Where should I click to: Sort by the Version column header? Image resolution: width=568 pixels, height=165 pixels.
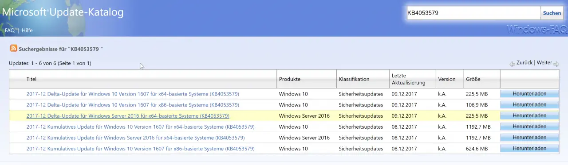coord(447,79)
